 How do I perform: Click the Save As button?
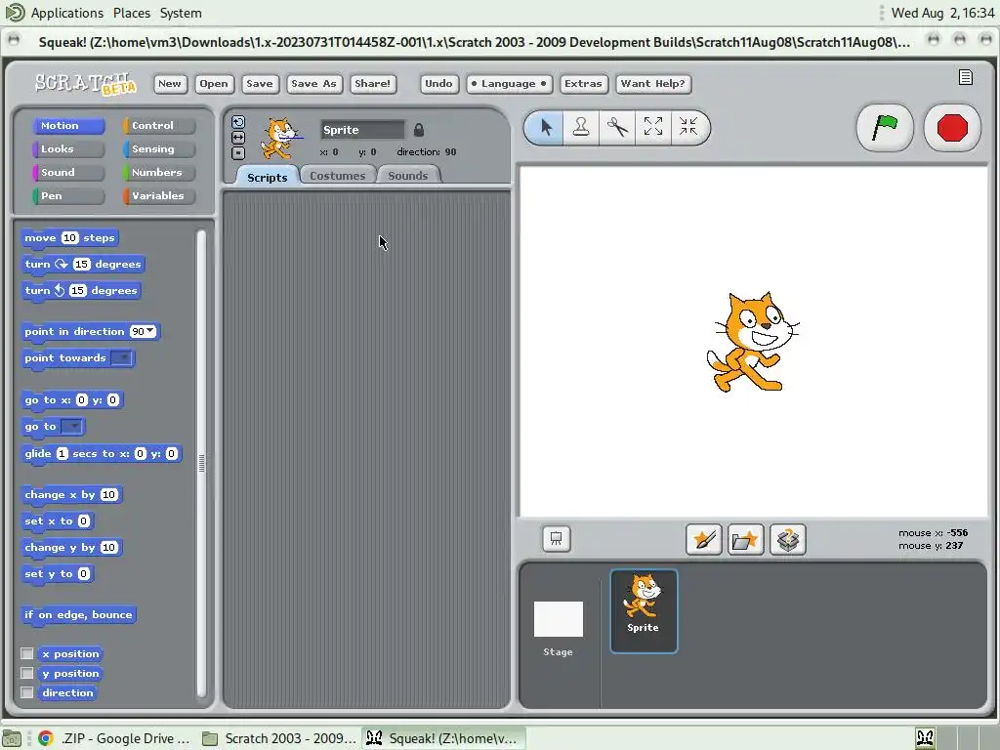313,84
